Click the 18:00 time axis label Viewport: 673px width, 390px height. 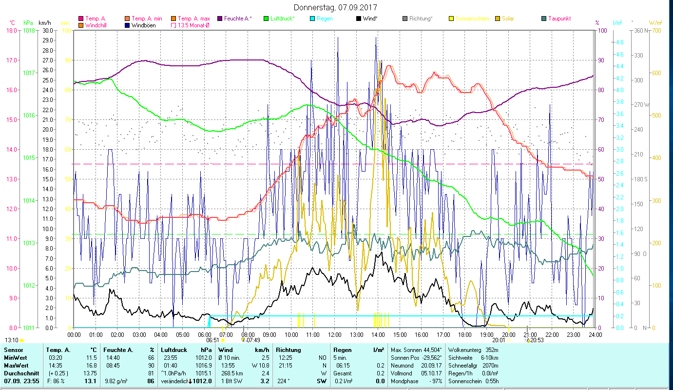tap(465, 334)
